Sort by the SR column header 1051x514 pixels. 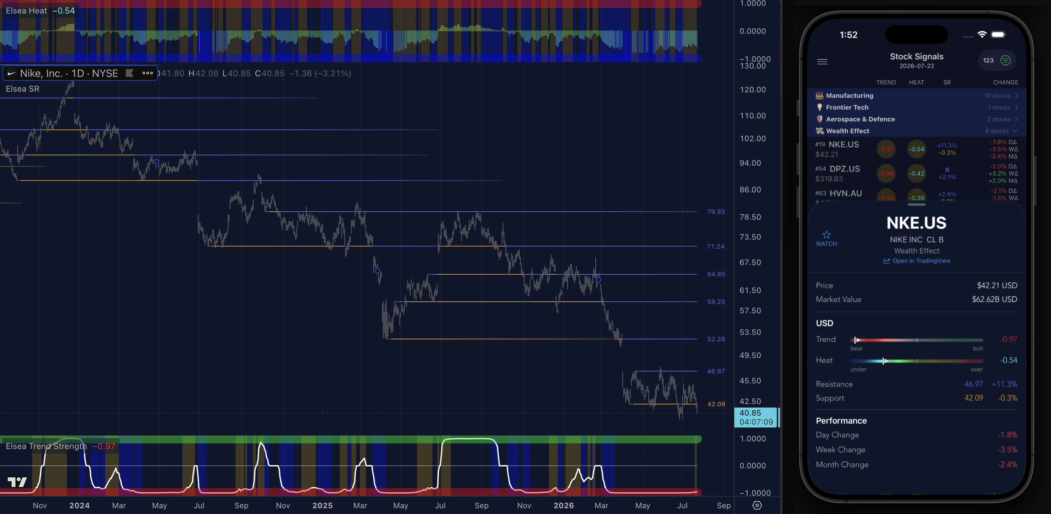click(947, 82)
